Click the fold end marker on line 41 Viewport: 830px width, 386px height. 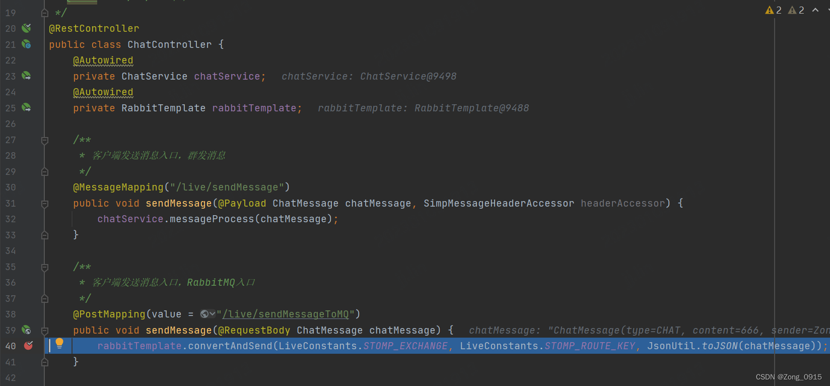[x=44, y=362]
